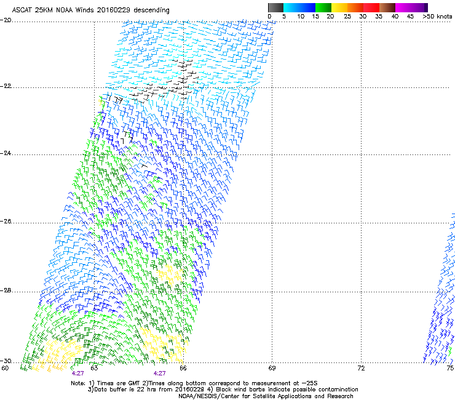Select the '35' label under the color legend
This screenshot has height=400, width=455.
coord(379,17)
